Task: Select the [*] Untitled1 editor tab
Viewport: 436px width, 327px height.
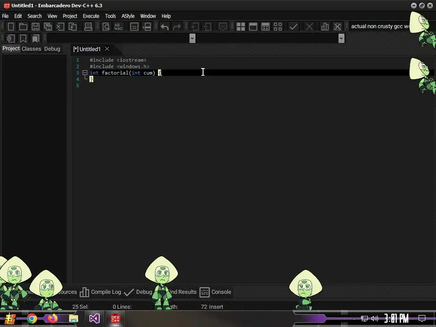Action: point(87,49)
